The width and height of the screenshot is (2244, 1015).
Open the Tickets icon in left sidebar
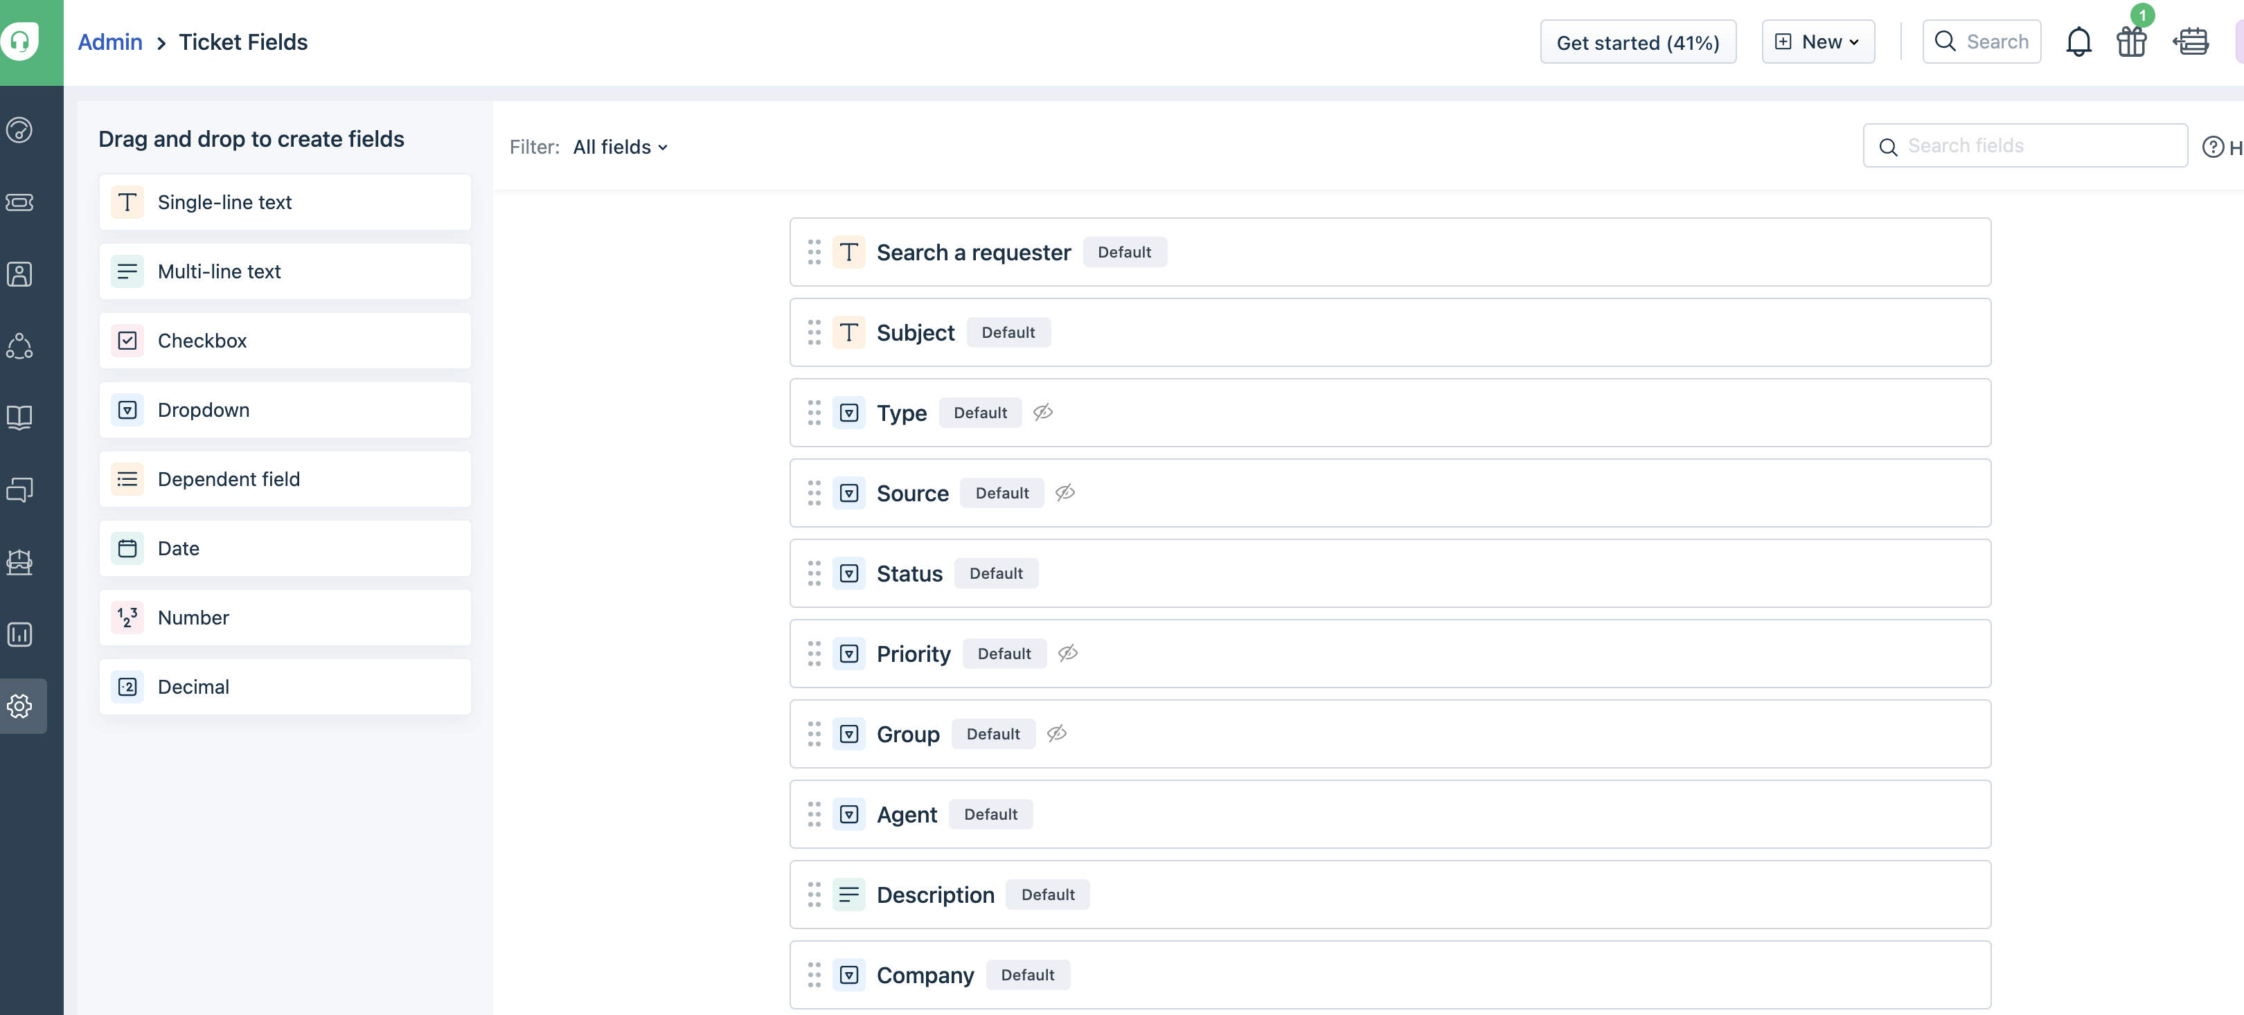coord(19,202)
